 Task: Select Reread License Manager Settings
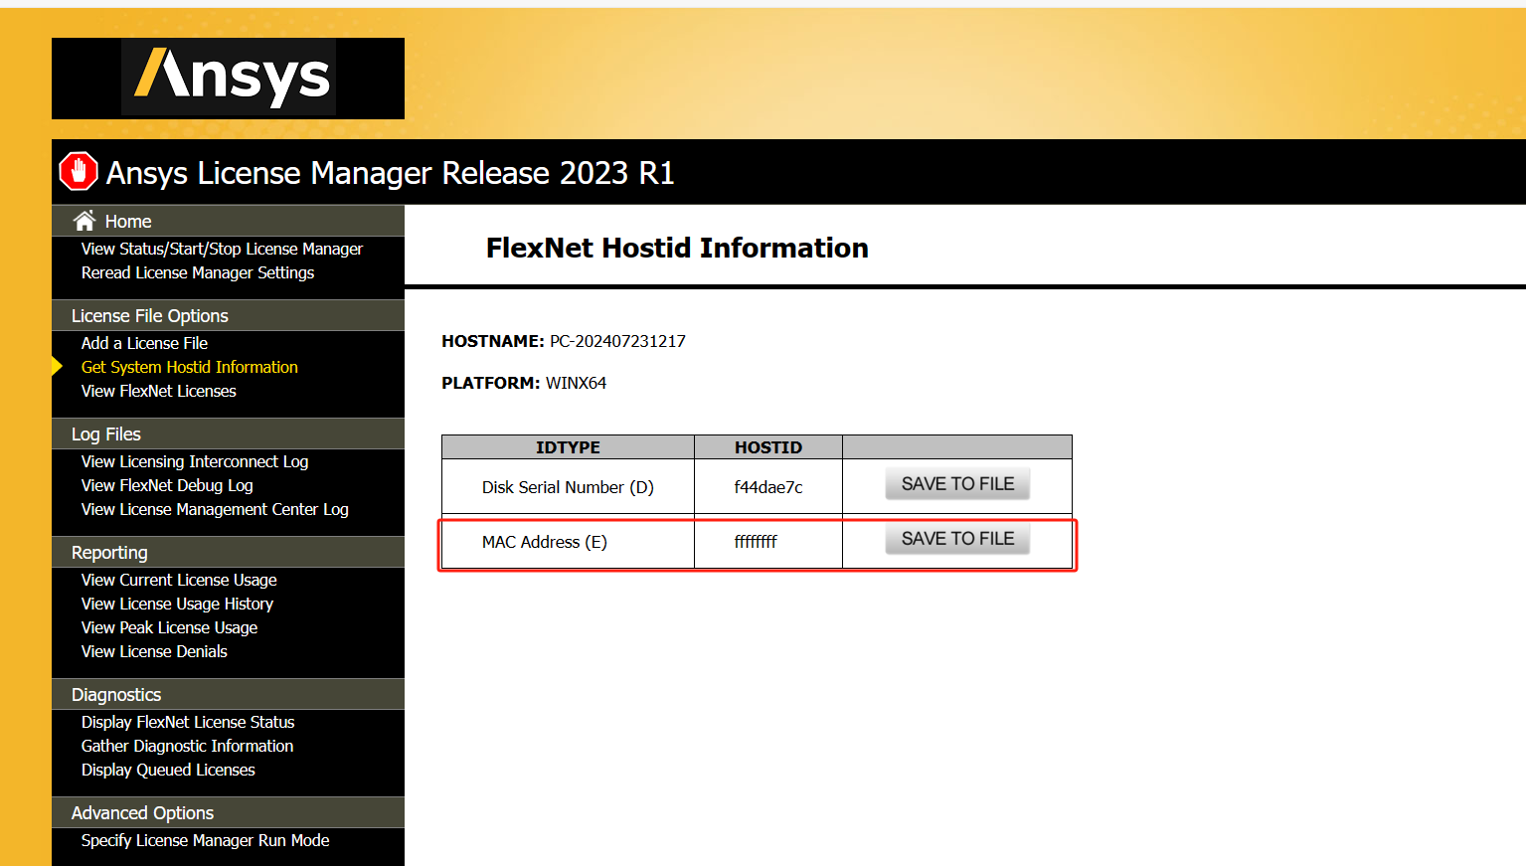tap(198, 272)
